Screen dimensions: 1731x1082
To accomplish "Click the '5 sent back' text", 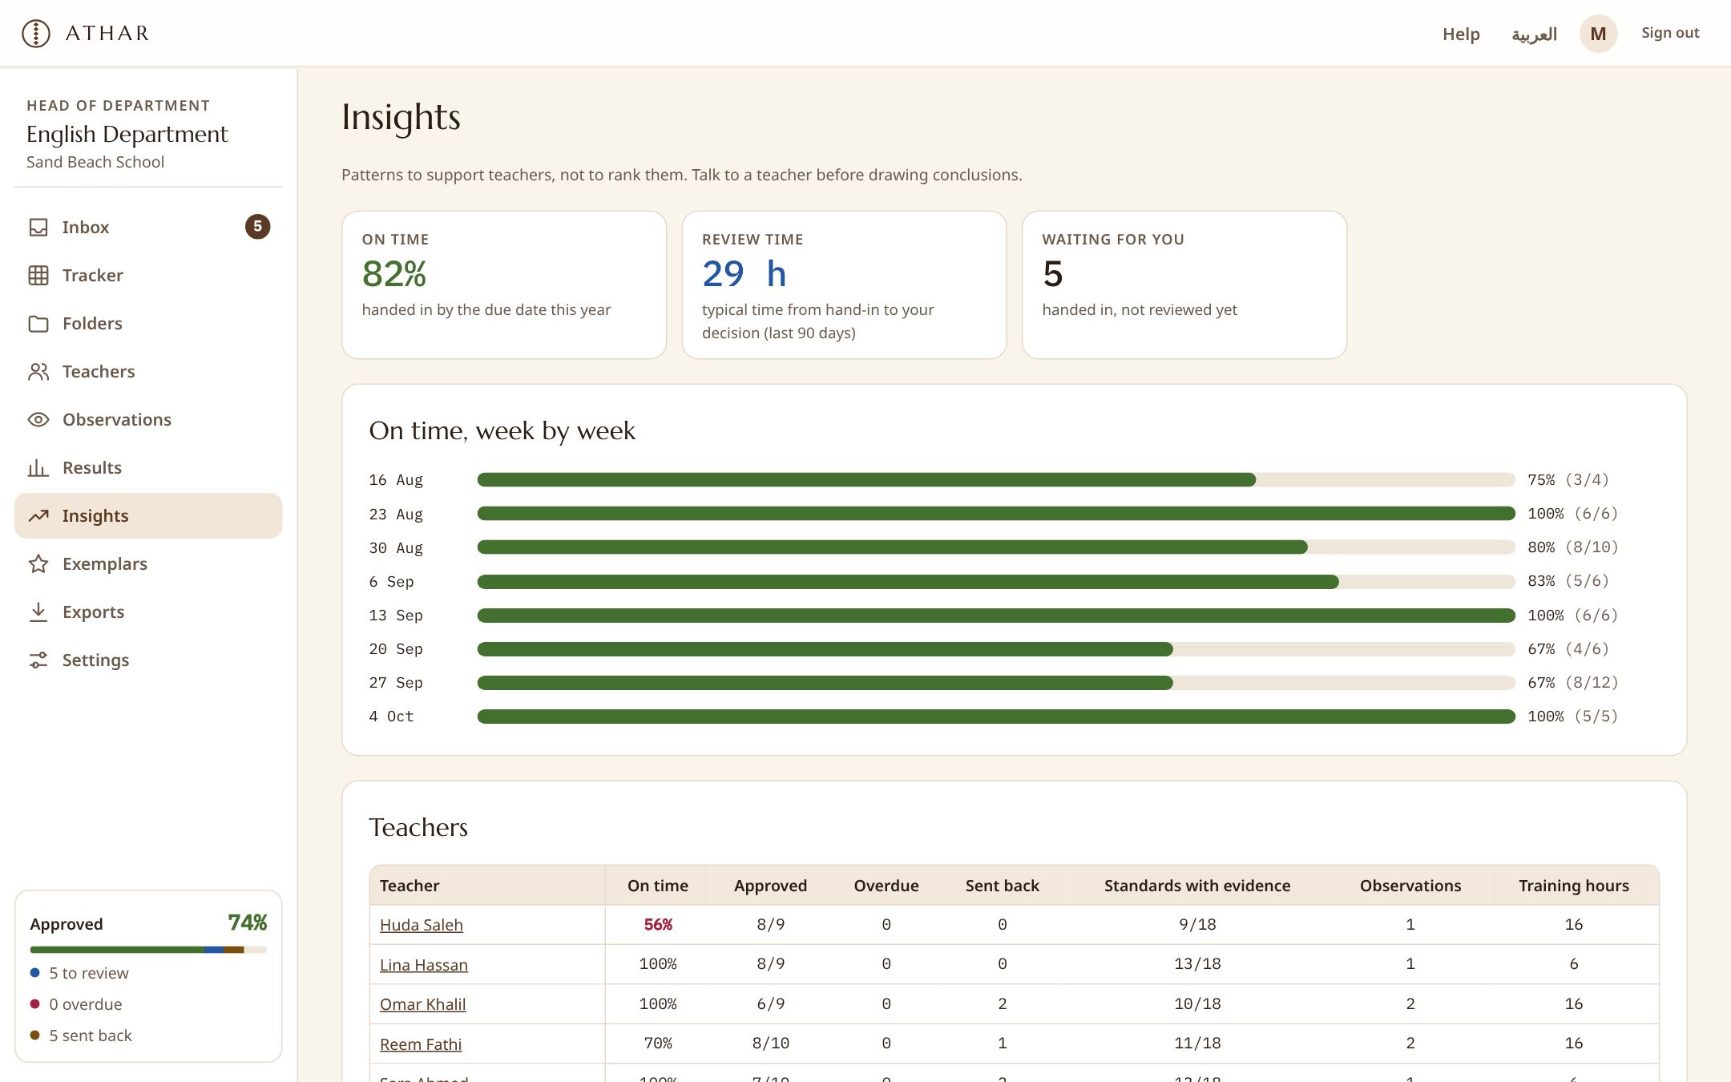I will click(91, 1036).
